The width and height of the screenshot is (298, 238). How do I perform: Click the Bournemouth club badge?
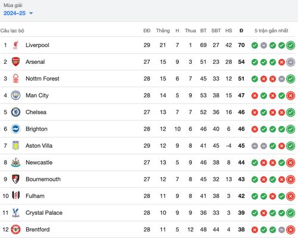(x=15, y=179)
